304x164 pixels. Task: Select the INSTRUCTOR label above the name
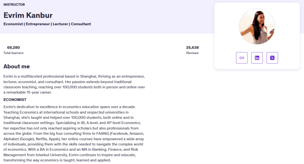pyautogui.click(x=14, y=4)
